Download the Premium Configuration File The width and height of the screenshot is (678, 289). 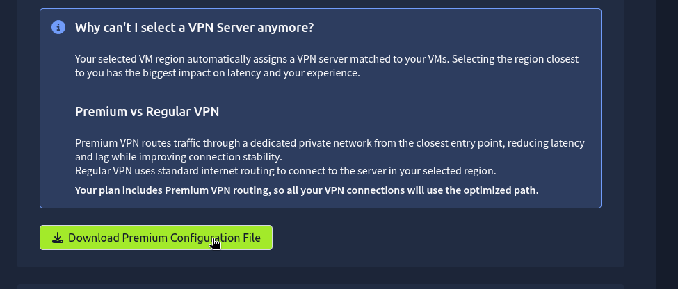click(156, 238)
